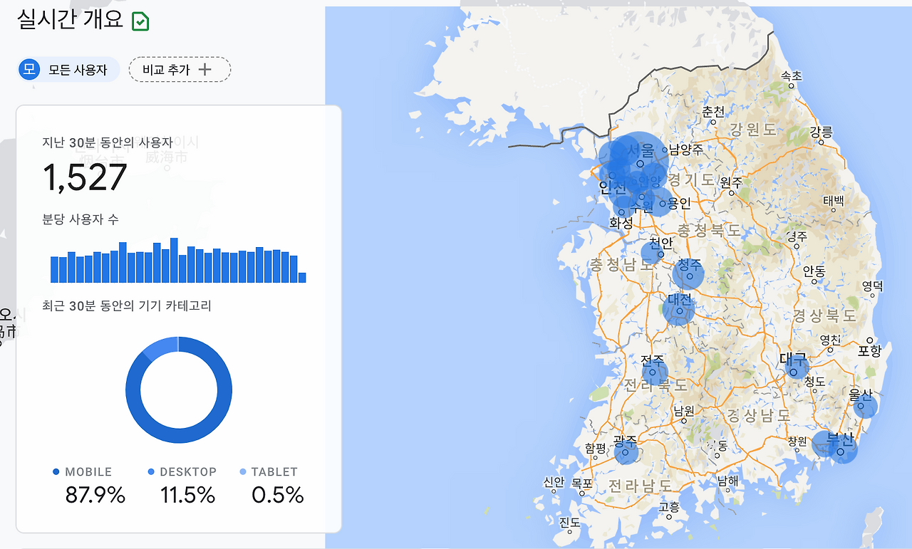Click the 영덕 city label on the map
Viewport: 912px width, 549px height.
[x=872, y=286]
